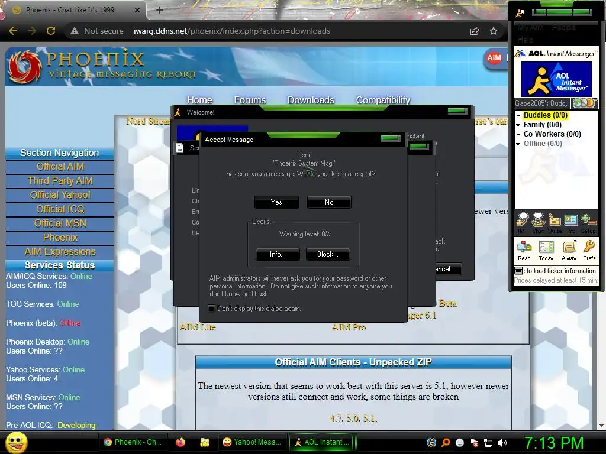Viewport: 606px width, 454px height.
Task: Go back in the browser
Action: (13, 31)
